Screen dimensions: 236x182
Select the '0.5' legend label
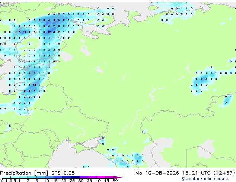point(13,181)
